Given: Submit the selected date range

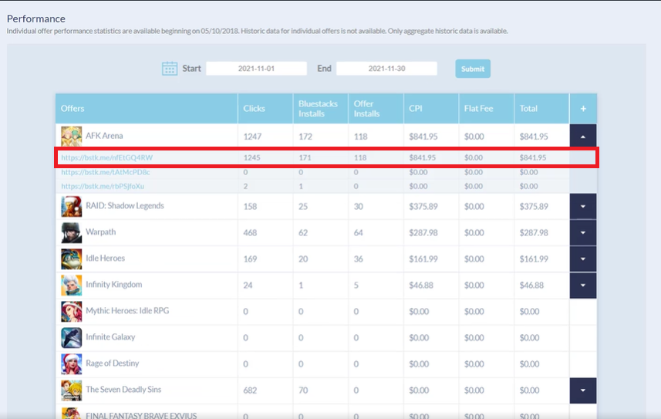Looking at the screenshot, I should click(473, 69).
